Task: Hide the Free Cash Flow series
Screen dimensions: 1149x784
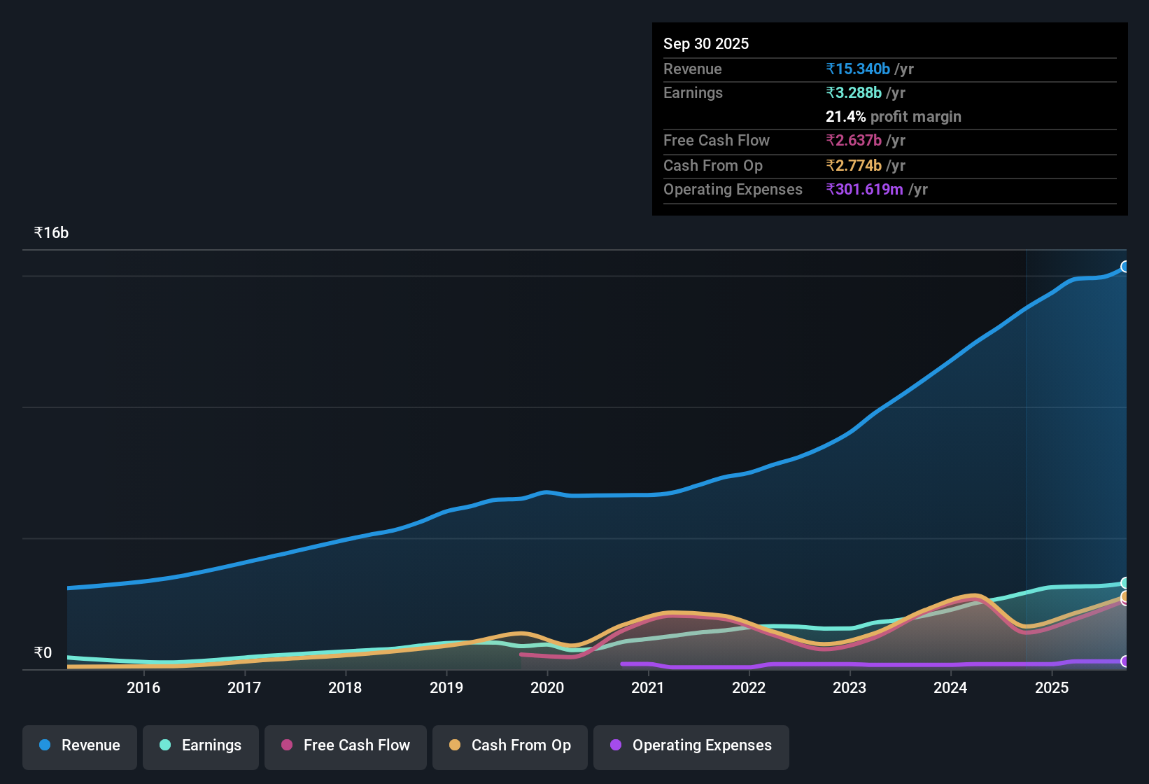Action: (x=345, y=745)
